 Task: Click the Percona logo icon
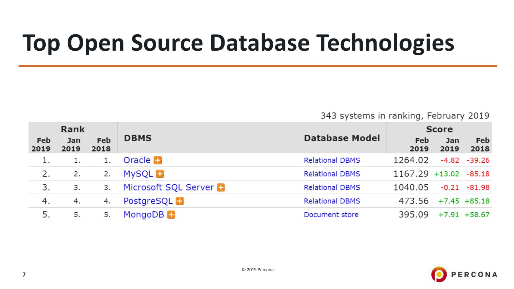tap(438, 274)
